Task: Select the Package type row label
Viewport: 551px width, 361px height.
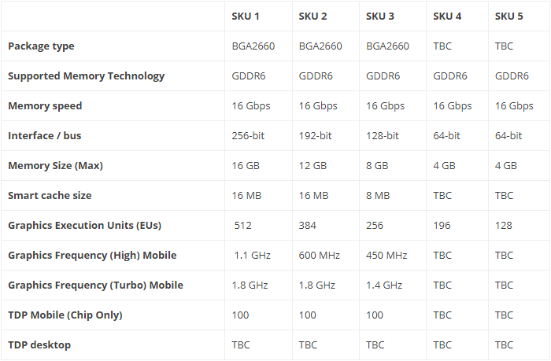Action: (41, 46)
